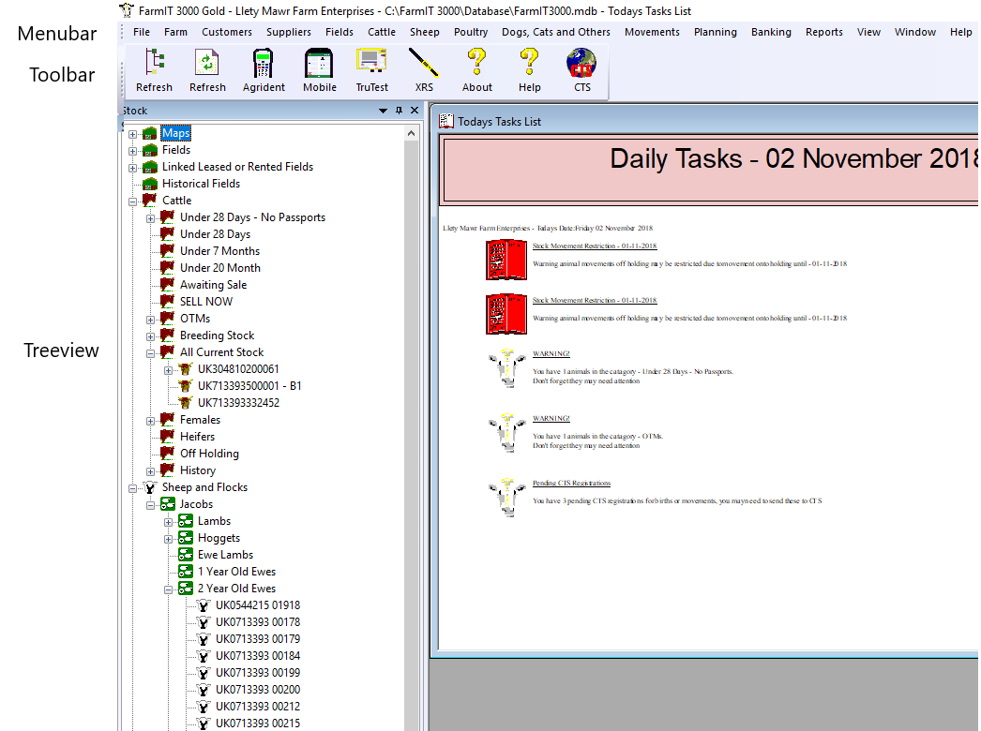Select the Under 20 Month tree item
Image resolution: width=981 pixels, height=731 pixels.
click(x=220, y=268)
